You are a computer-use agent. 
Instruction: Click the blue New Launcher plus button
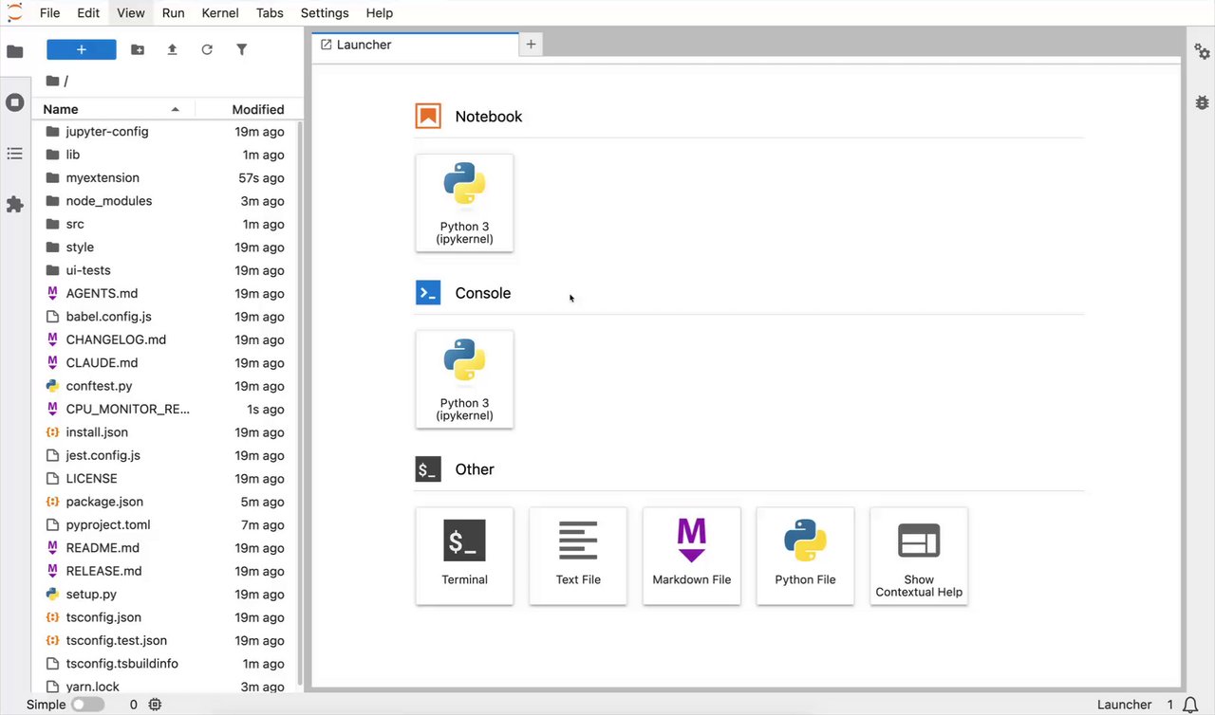tap(82, 49)
